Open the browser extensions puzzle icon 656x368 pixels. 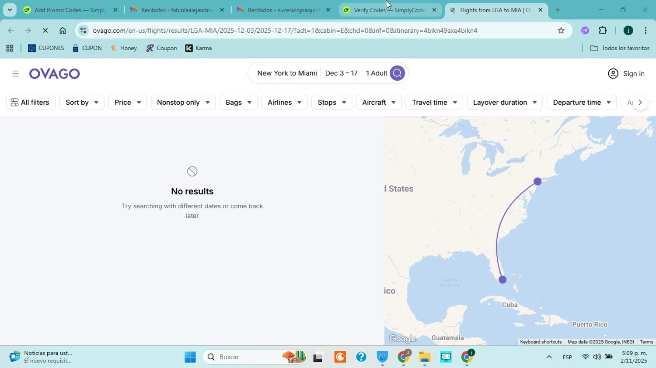coord(603,31)
